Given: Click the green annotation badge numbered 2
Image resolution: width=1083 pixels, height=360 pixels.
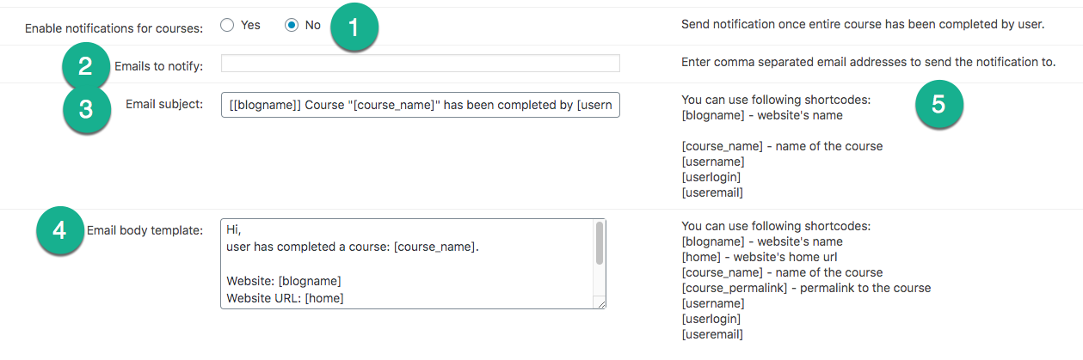Looking at the screenshot, I should coord(86,67).
